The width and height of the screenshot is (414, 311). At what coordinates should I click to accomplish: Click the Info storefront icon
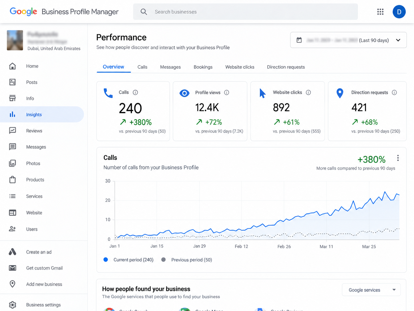[x=12, y=98]
